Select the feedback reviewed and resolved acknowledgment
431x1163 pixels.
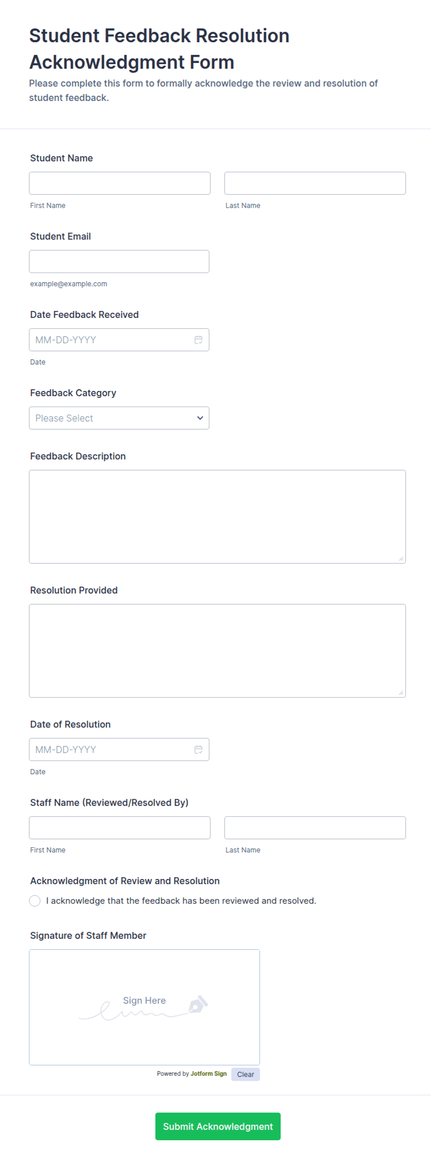pos(35,901)
